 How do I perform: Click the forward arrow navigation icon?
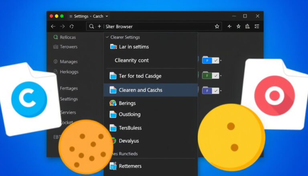pyautogui.click(x=62, y=26)
